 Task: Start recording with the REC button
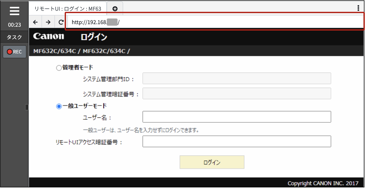point(15,52)
